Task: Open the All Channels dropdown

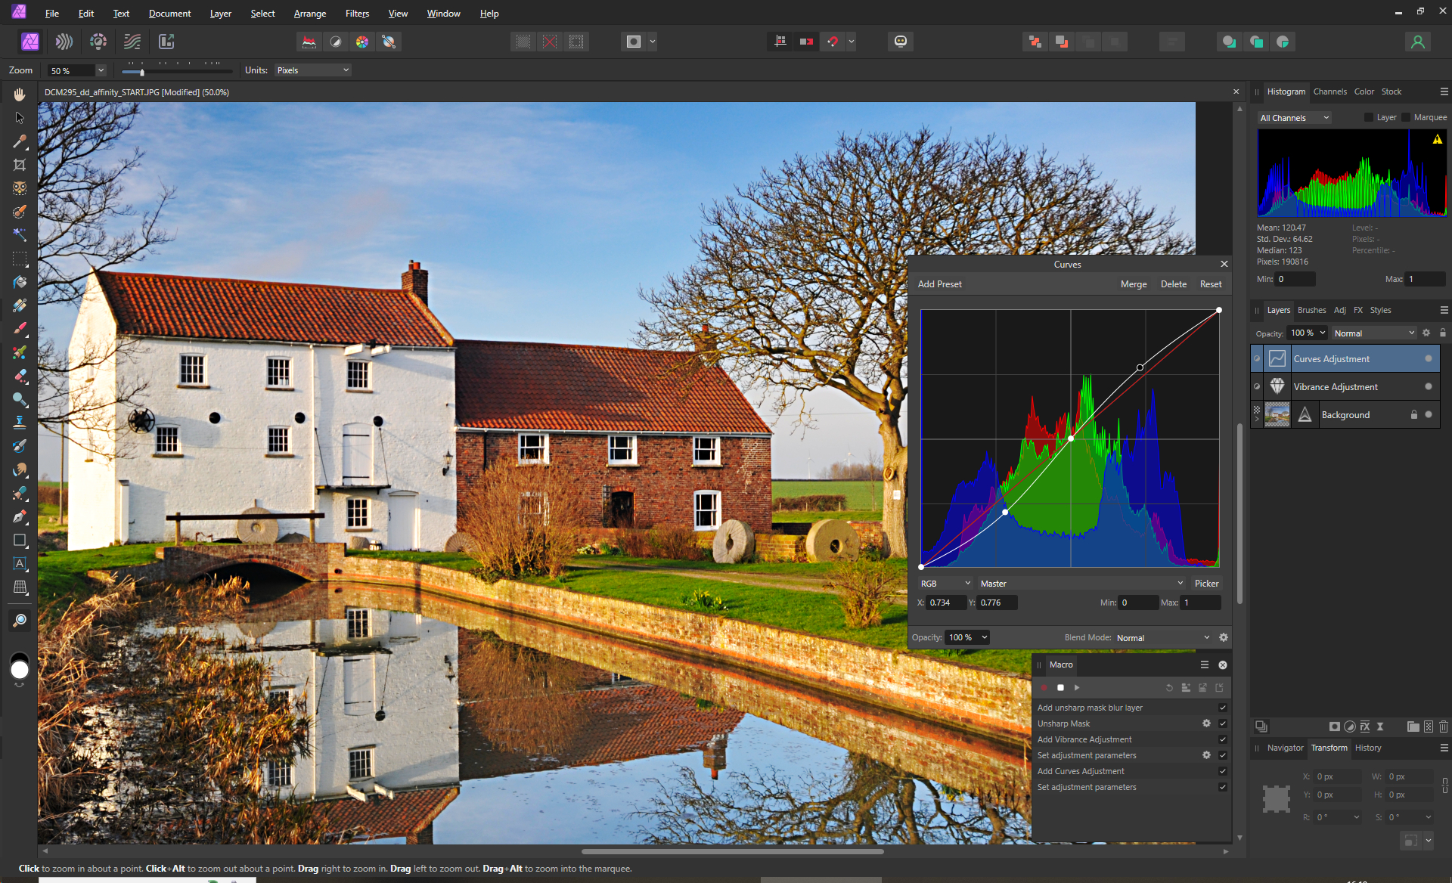Action: coord(1294,118)
